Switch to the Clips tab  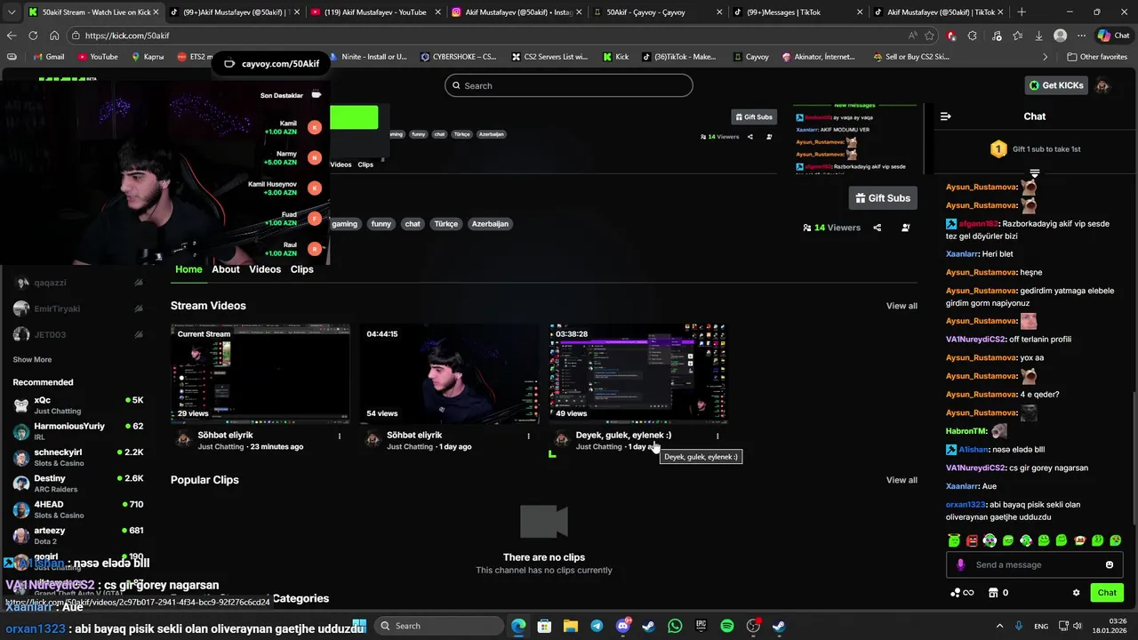point(301,269)
